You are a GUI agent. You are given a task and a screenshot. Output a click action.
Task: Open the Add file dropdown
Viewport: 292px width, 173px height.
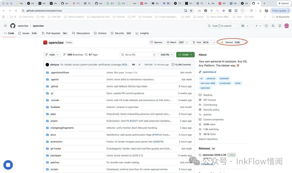167,55
